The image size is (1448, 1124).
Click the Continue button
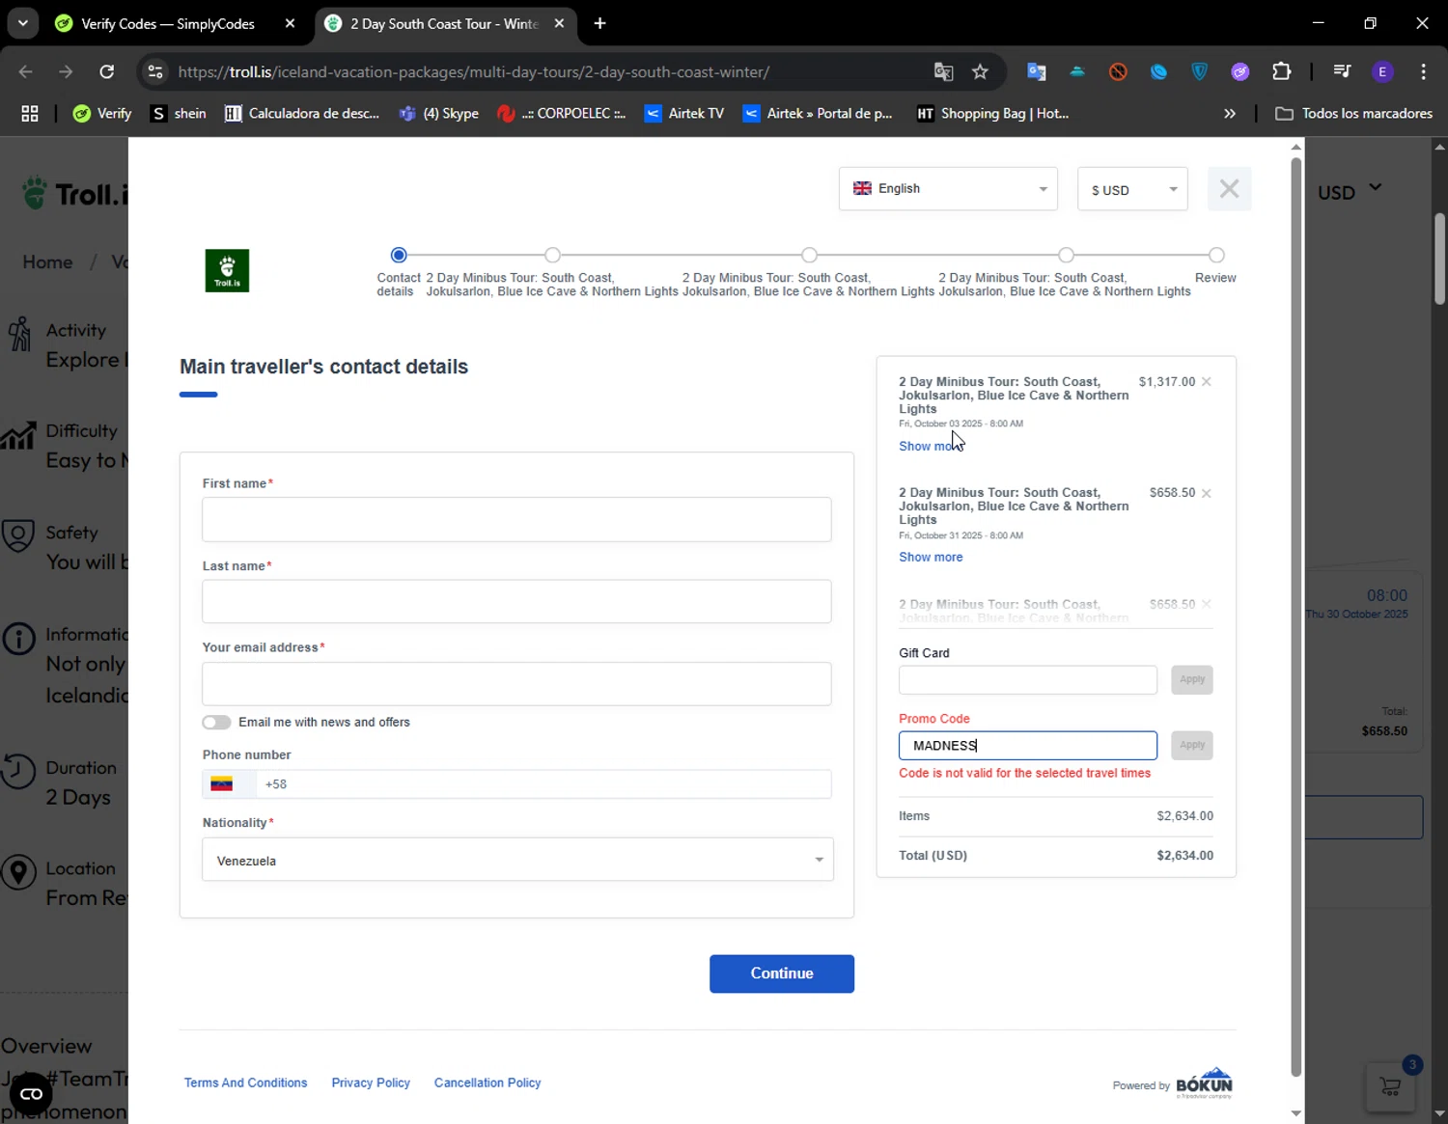(x=782, y=973)
